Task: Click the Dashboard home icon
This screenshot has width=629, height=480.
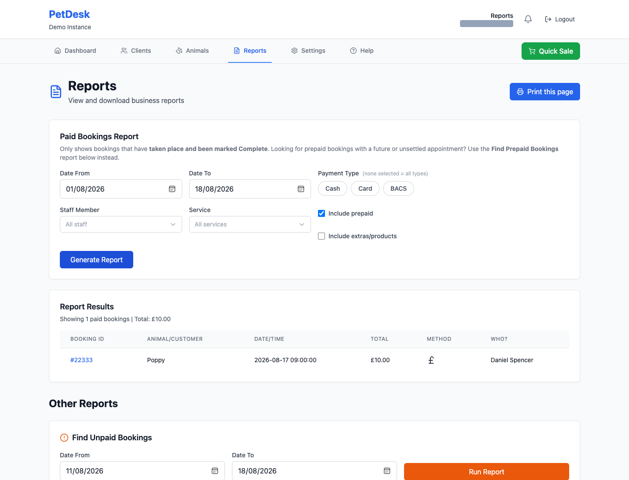Action: 58,51
